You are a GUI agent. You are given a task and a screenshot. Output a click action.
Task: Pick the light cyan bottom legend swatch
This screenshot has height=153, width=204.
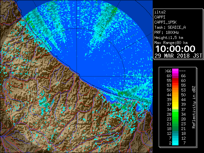(175, 143)
